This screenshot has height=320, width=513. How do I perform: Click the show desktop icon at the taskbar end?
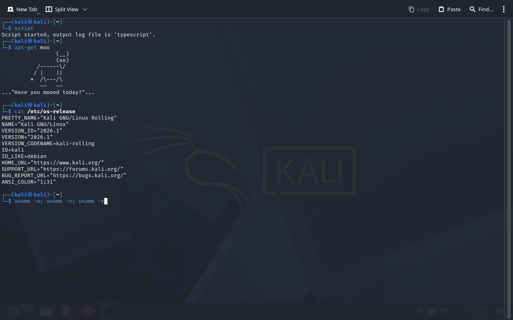point(500,311)
